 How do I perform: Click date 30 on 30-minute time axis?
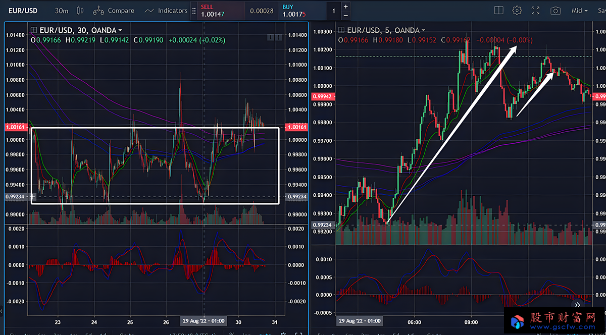[x=239, y=321]
